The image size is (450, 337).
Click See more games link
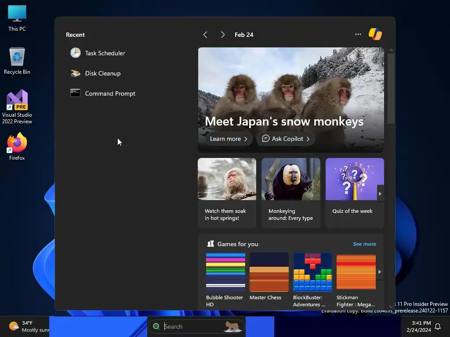point(364,244)
